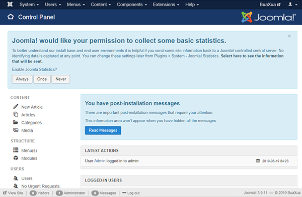Open the dropdown caret beside the user icon
302x197 pixels.
(296, 5)
